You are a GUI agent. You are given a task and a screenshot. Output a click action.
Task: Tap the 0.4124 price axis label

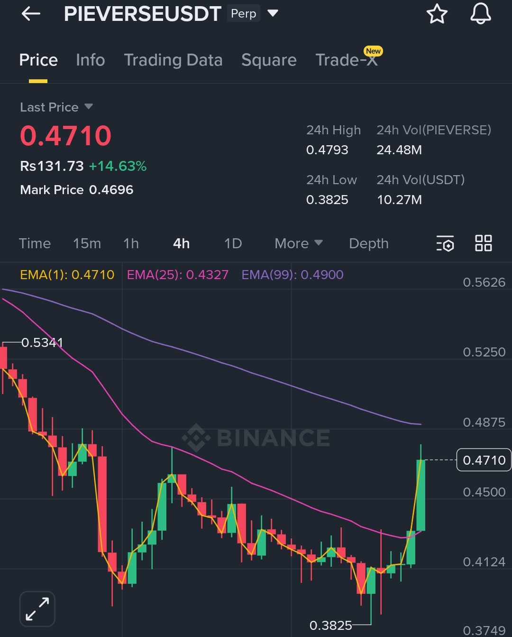tap(484, 562)
